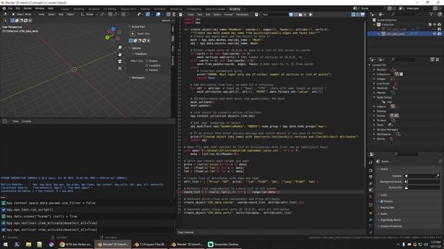This screenshot has width=444, height=249.
Task: Click the Text name field in text editor
Action: click(x=274, y=15)
